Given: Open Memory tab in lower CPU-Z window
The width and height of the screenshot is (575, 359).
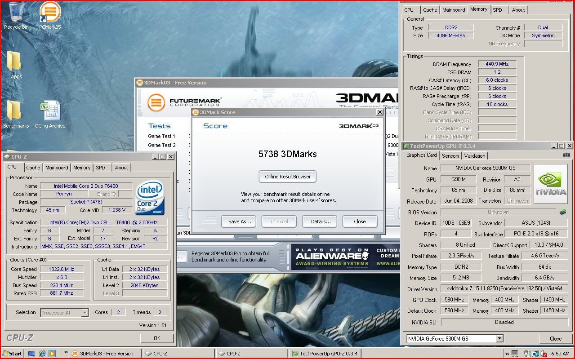Looking at the screenshot, I should point(82,167).
